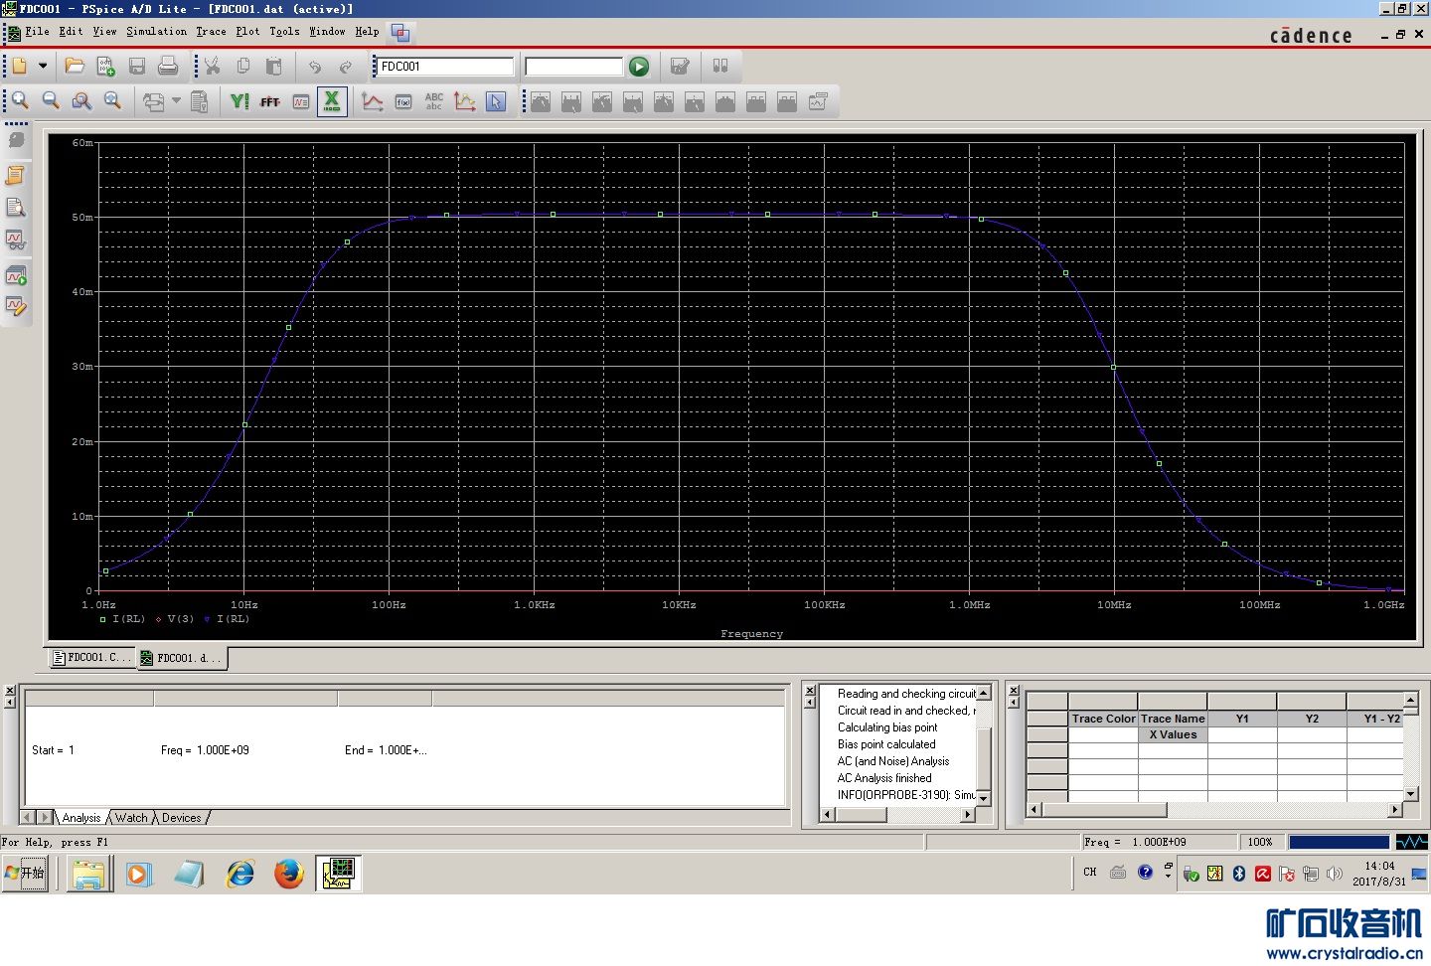The image size is (1431, 966).
Task: Open the dropdown arrow beside the printer-style icon
Action: pyautogui.click(x=177, y=100)
